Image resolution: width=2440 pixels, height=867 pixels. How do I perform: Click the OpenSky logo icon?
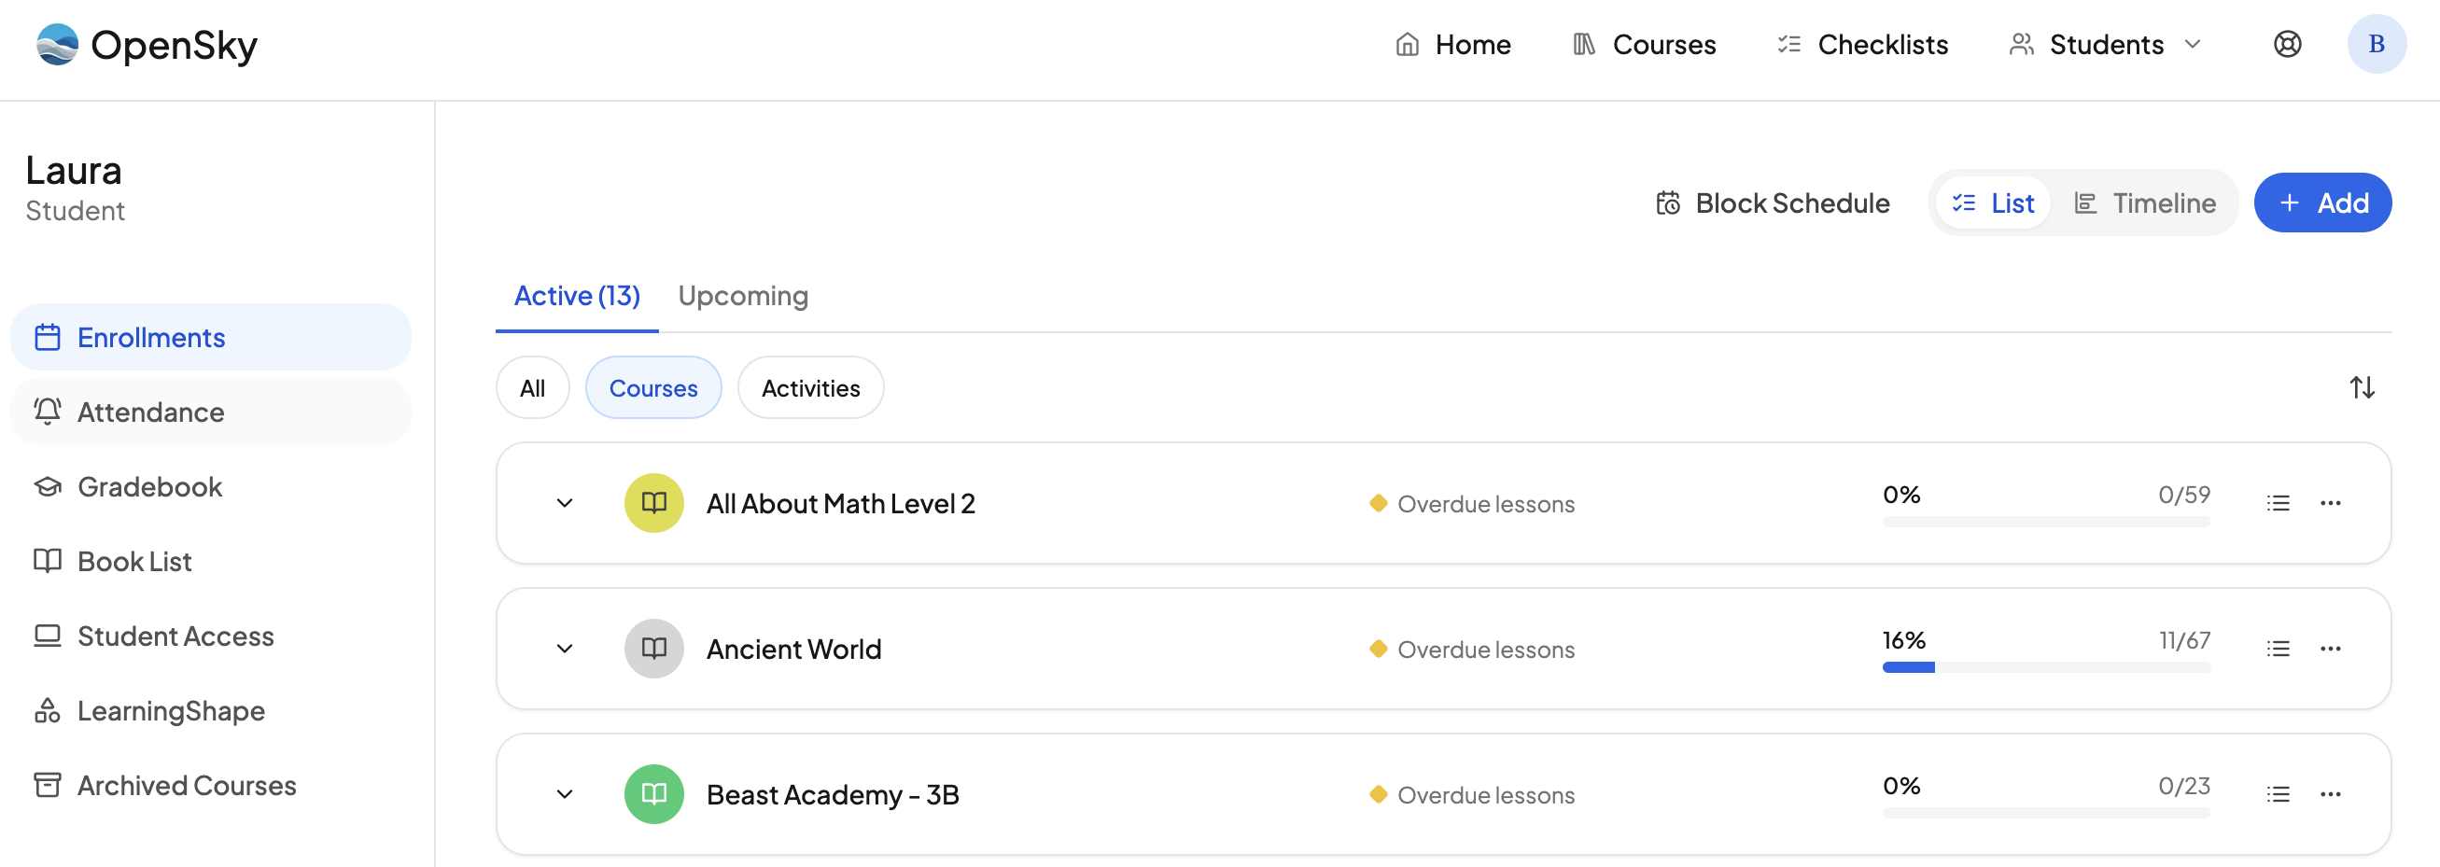pyautogui.click(x=57, y=44)
